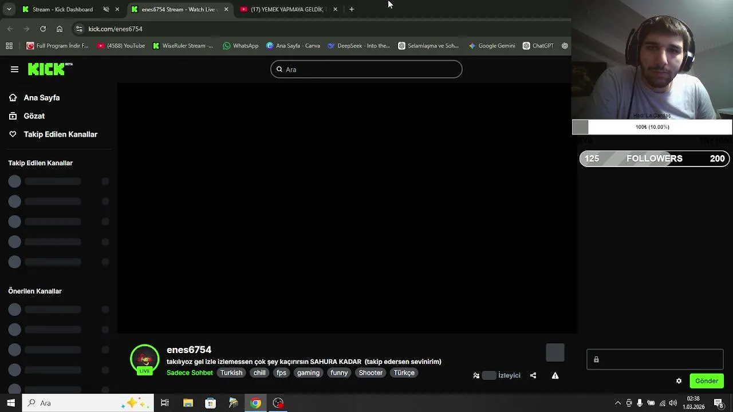Open the Selamlaşma ve Soh... bookmark
This screenshot has width=733, height=412.
coord(428,46)
